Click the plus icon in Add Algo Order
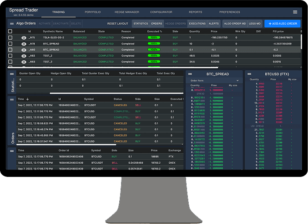308x224 pixels. tap(270, 23)
